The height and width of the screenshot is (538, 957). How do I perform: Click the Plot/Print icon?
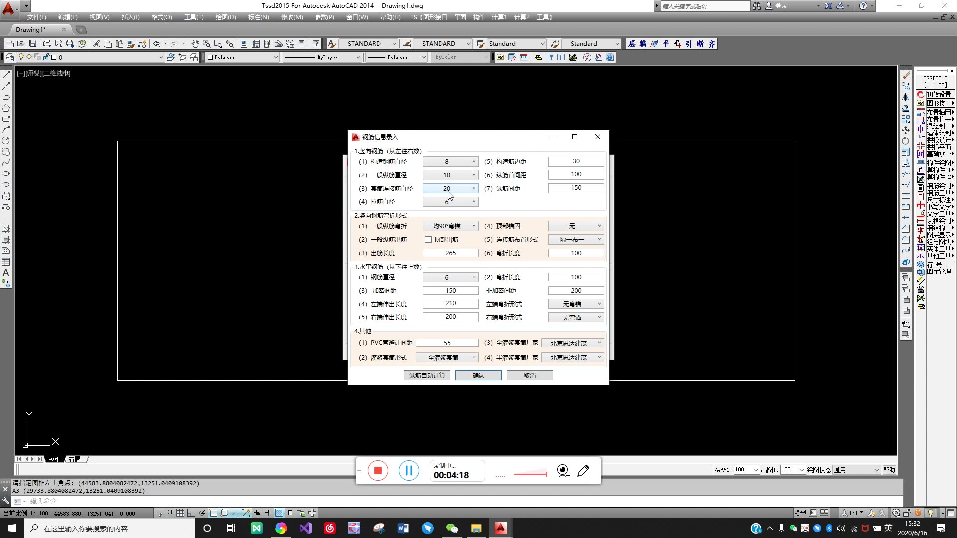pos(47,44)
